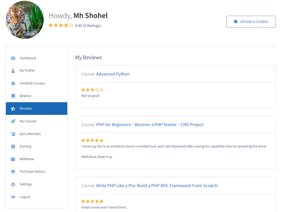Click the Upload a Course button

(x=251, y=22)
